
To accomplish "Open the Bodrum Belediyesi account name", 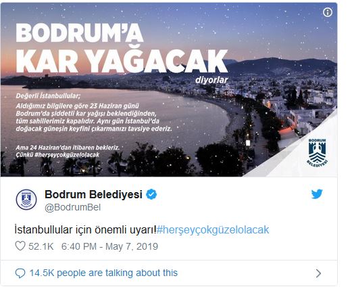I will [x=93, y=194].
